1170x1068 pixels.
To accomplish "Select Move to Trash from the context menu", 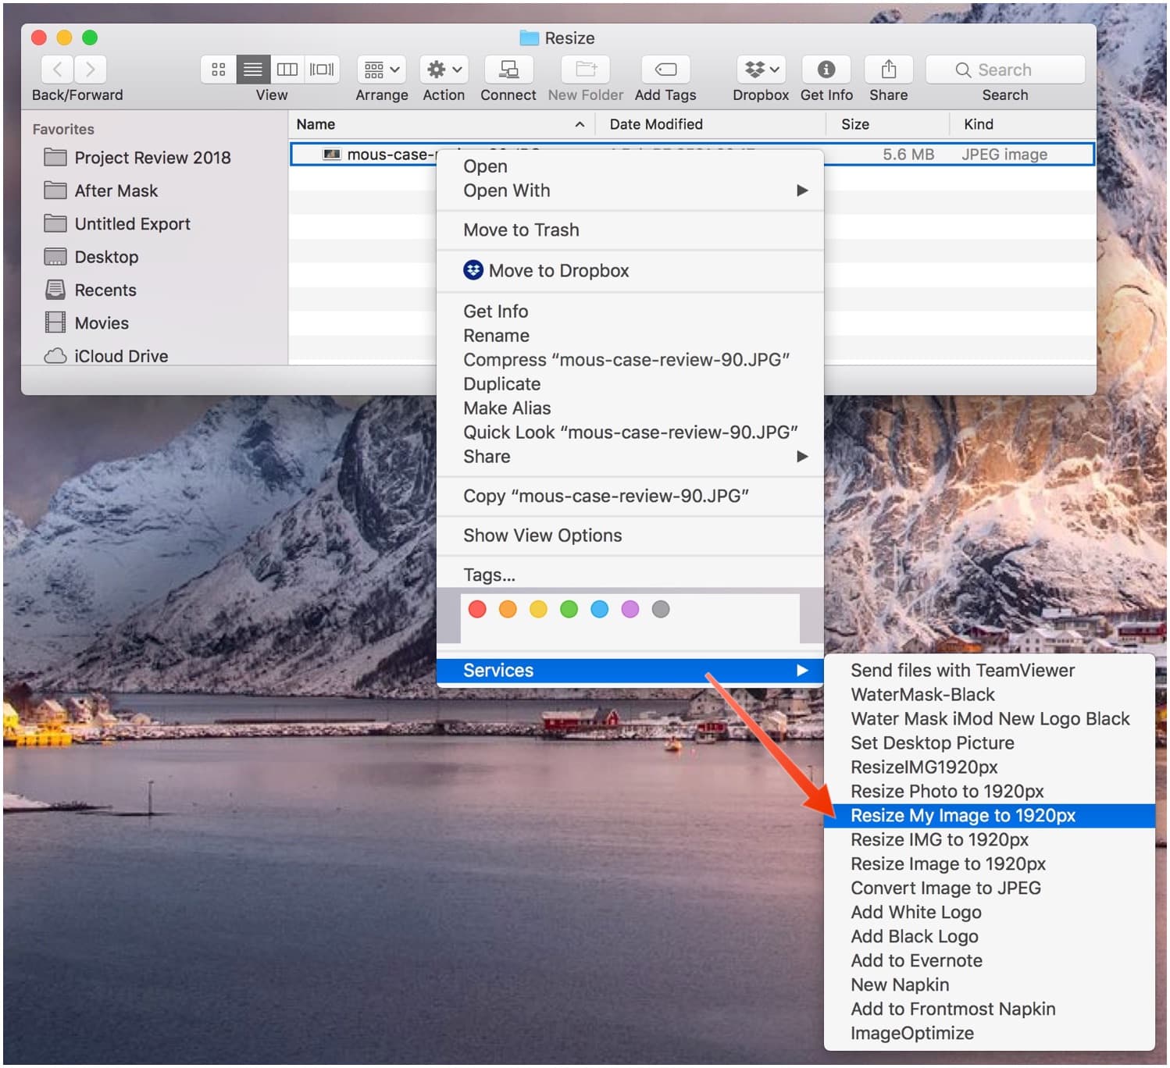I will [521, 230].
